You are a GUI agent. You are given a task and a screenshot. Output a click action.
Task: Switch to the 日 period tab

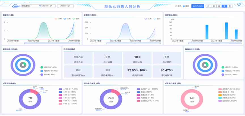[x=208, y=6]
